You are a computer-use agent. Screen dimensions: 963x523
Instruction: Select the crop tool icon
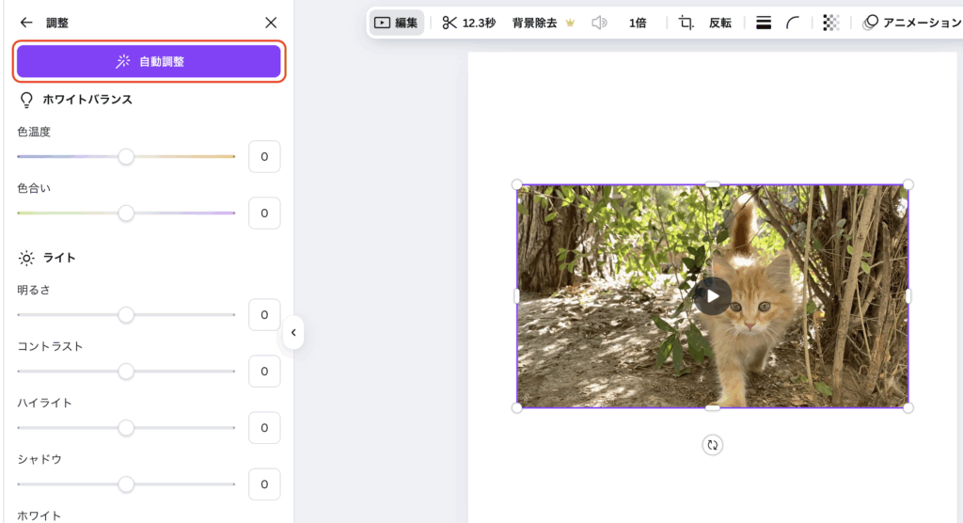coord(686,23)
